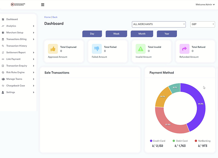Click the Dashboard sidebar icon
Viewport: 218px width, 158px height.
[3, 19]
